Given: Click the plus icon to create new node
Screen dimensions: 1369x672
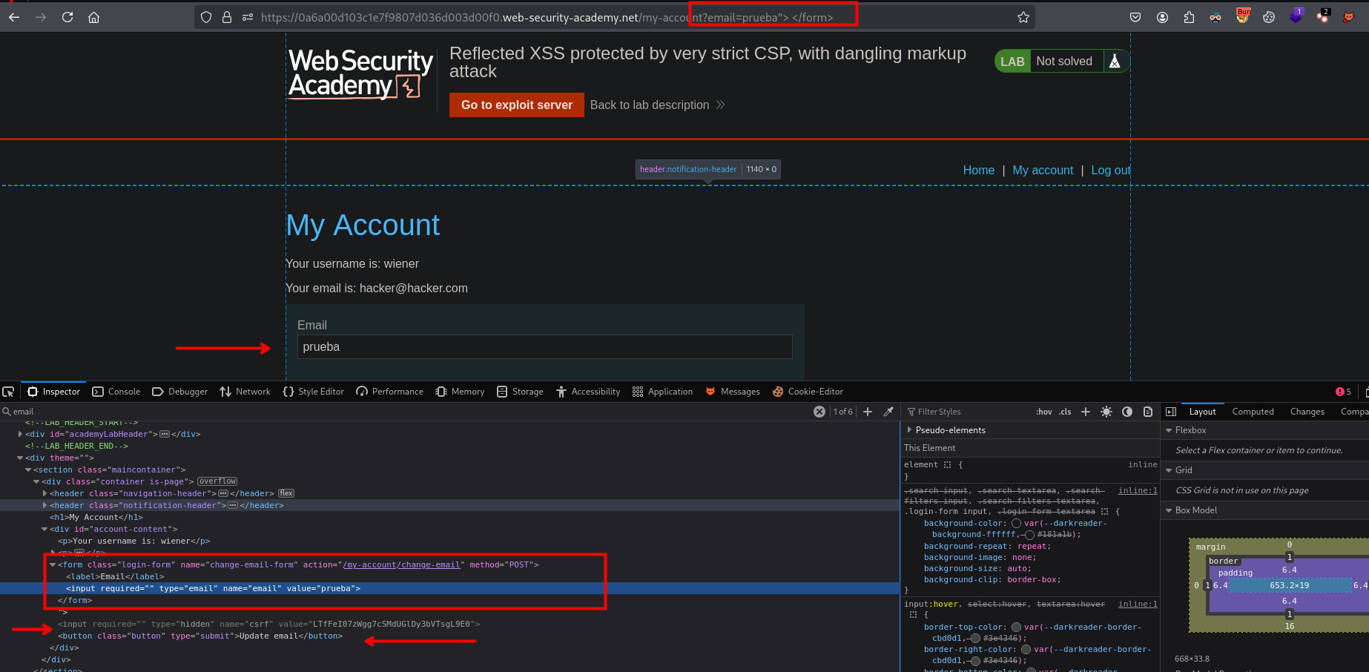Looking at the screenshot, I should coord(868,412).
